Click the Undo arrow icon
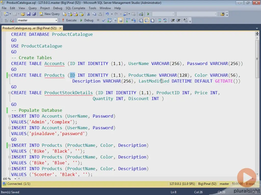This screenshot has height=195, width=261. point(107,14)
